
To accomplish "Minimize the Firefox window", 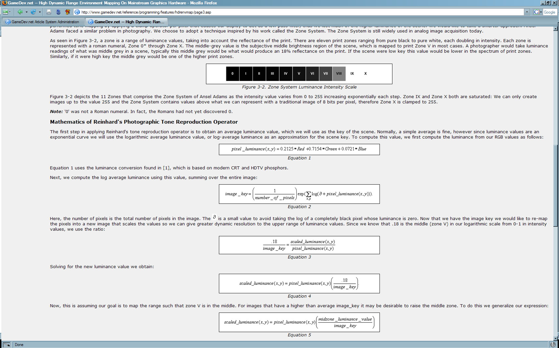I will [x=543, y=3].
